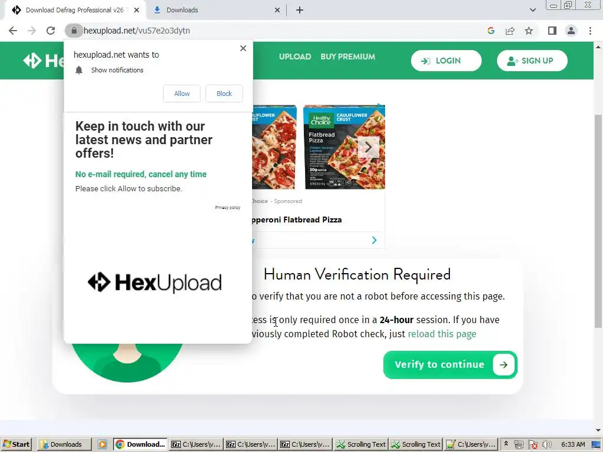Click the 6:33 AM taskbar clock
Screen dimensions: 603x452
tap(573, 444)
